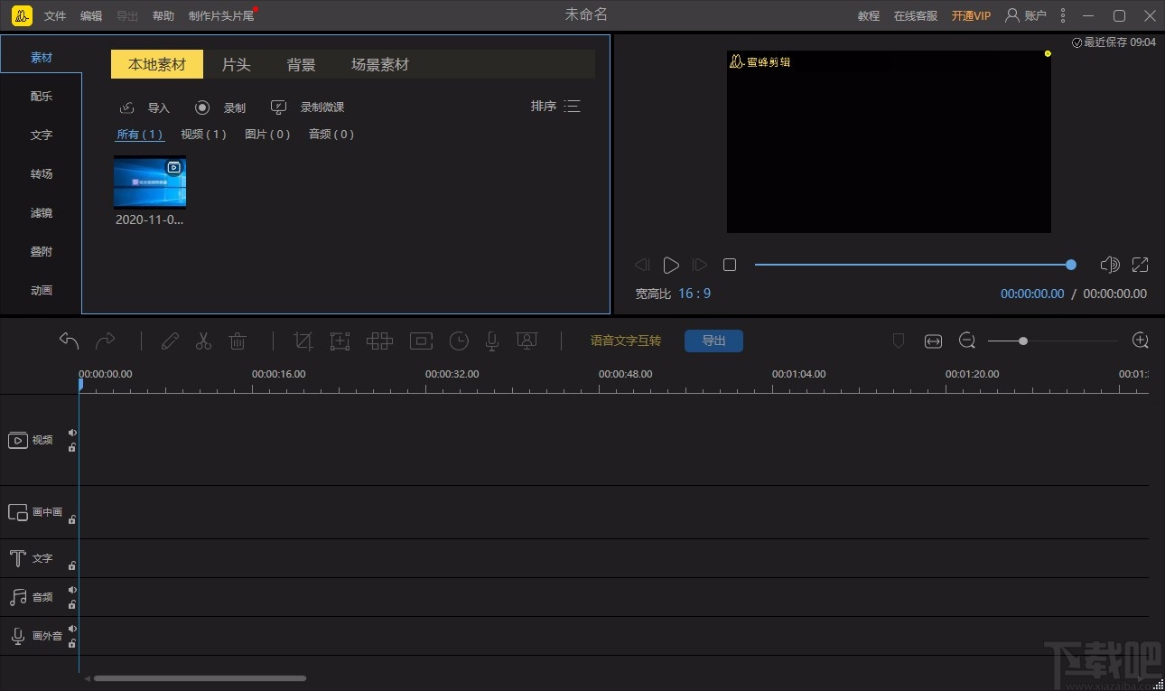The height and width of the screenshot is (691, 1165).
Task: Select the scissors split tool
Action: click(x=203, y=341)
